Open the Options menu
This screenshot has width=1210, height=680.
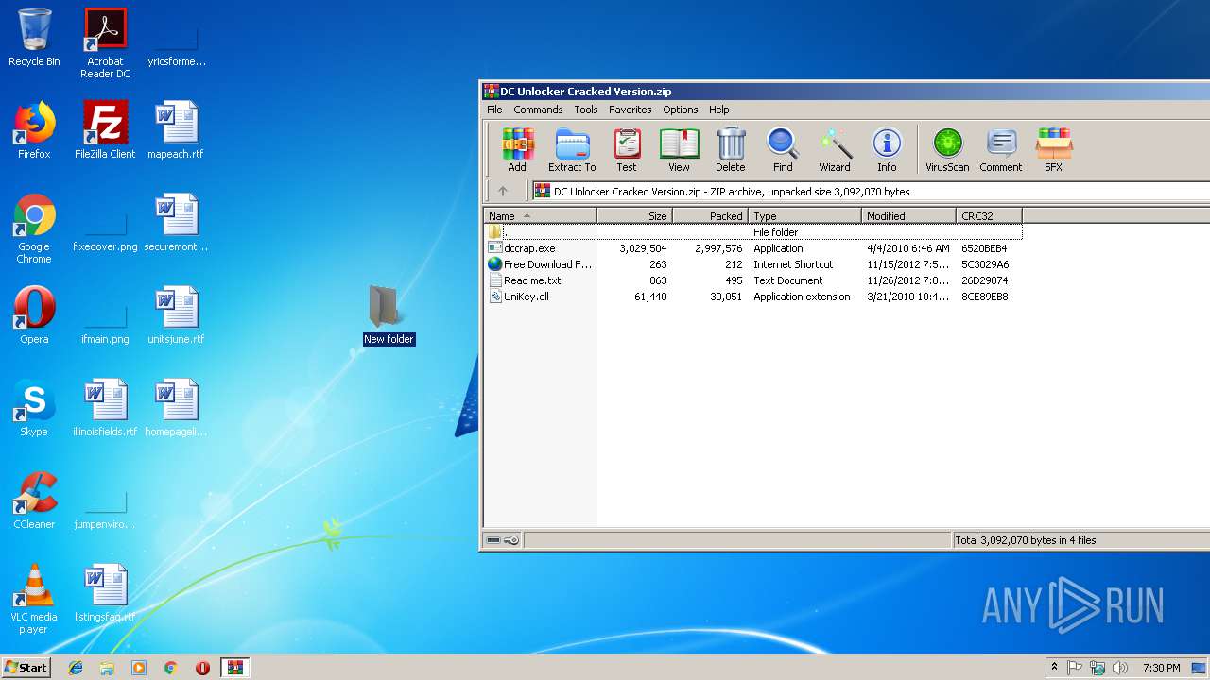coord(680,110)
